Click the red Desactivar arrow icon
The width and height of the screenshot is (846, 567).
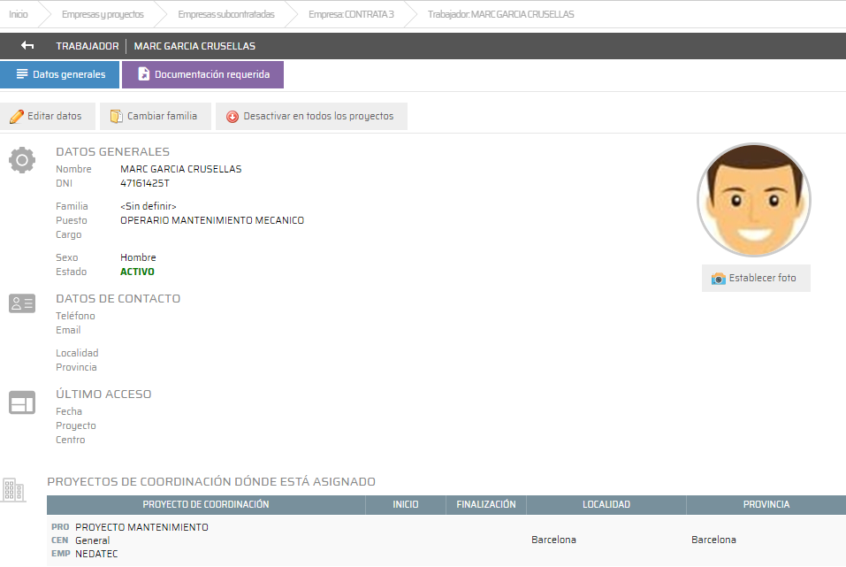pyautogui.click(x=232, y=117)
